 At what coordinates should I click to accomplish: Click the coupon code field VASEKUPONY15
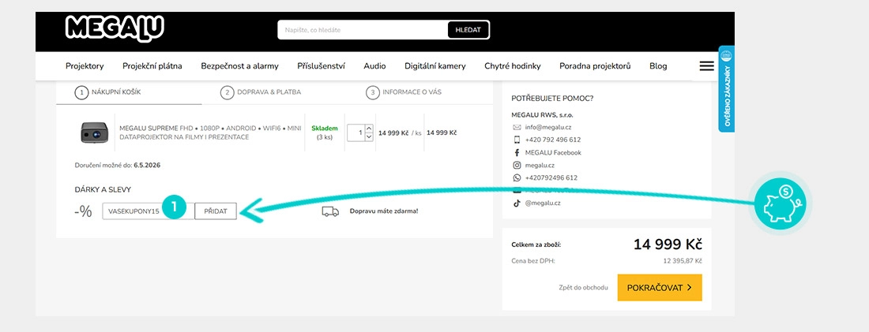click(149, 211)
